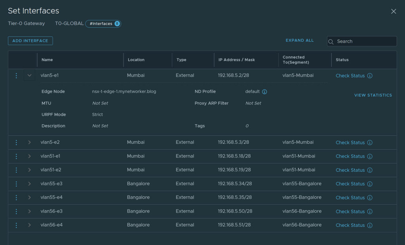Click the search magnifier icon
This screenshot has width=405, height=245.
pos(331,42)
